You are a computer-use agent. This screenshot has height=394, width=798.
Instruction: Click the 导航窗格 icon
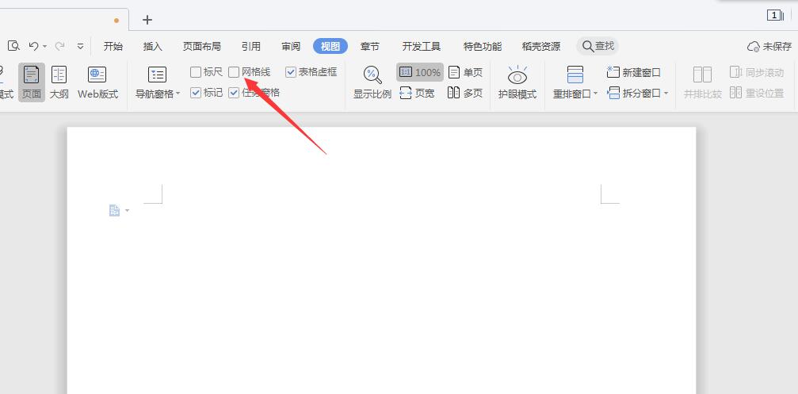tap(157, 75)
